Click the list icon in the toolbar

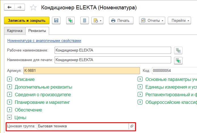(85, 20)
